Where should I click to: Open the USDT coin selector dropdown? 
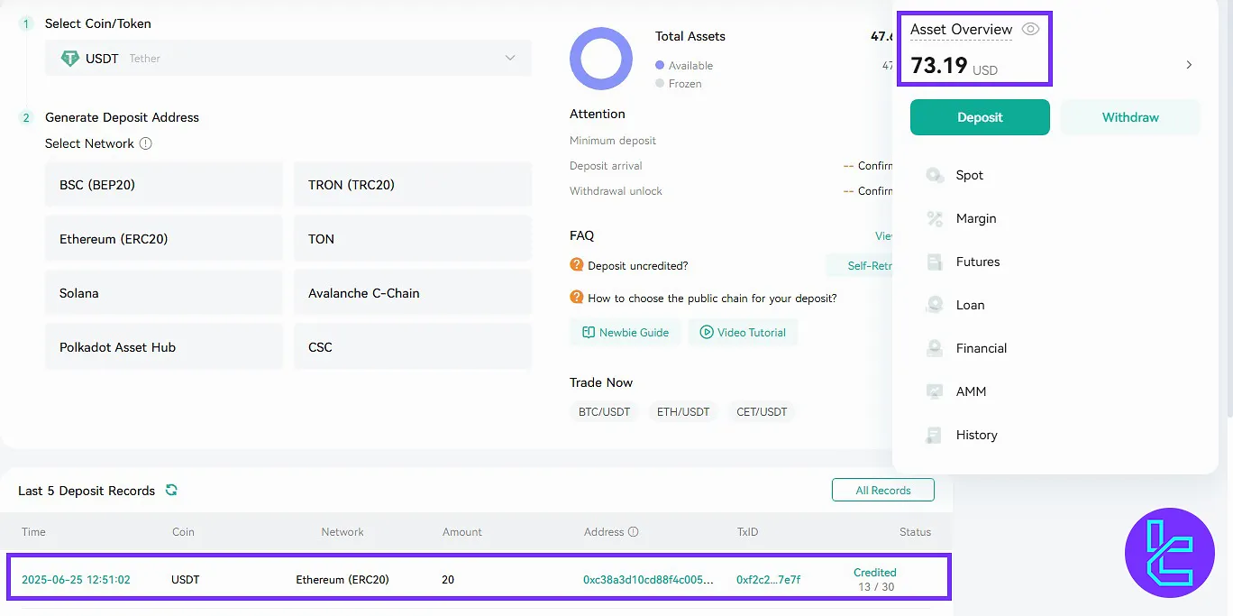[288, 58]
